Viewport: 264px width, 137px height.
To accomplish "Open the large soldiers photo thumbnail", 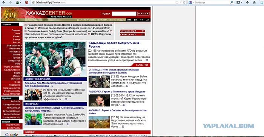I will (55, 59).
